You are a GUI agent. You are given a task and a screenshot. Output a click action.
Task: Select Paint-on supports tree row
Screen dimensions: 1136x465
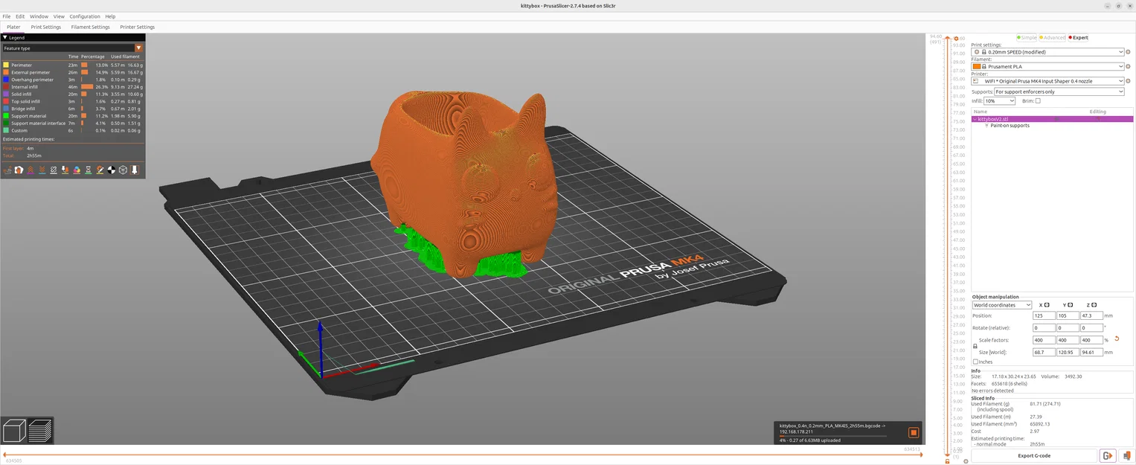[1052, 126]
